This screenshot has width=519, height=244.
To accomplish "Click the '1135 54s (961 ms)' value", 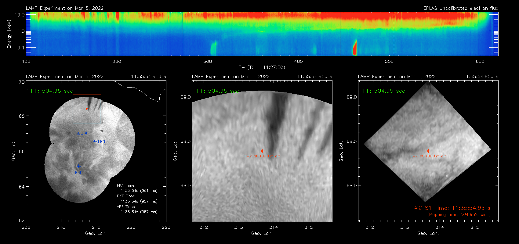I will tap(139, 191).
